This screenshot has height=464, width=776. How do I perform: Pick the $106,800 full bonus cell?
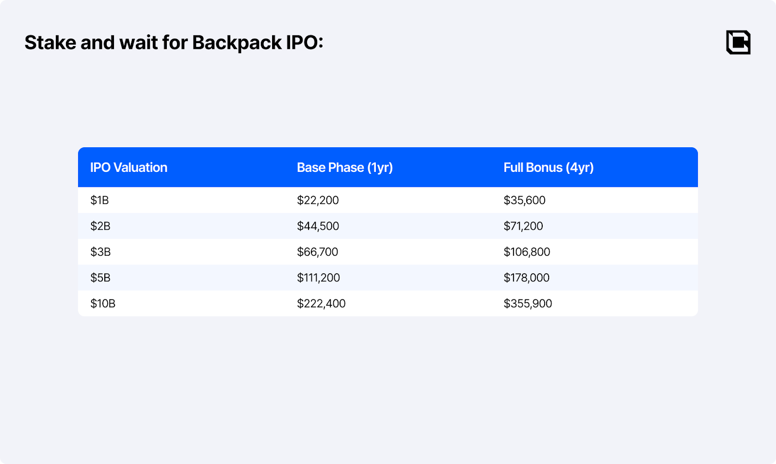pyautogui.click(x=527, y=252)
